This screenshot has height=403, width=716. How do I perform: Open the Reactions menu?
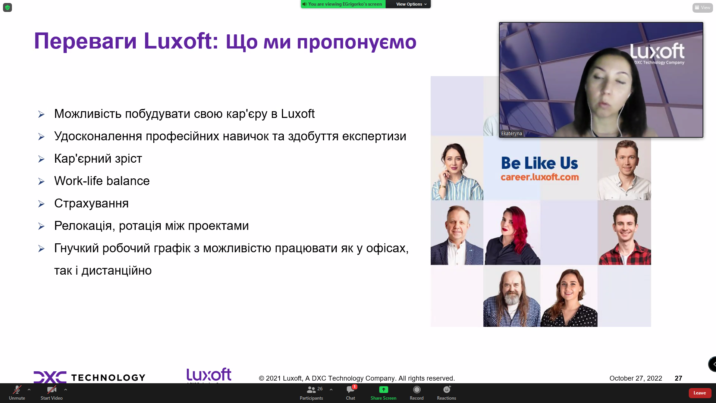click(x=446, y=393)
